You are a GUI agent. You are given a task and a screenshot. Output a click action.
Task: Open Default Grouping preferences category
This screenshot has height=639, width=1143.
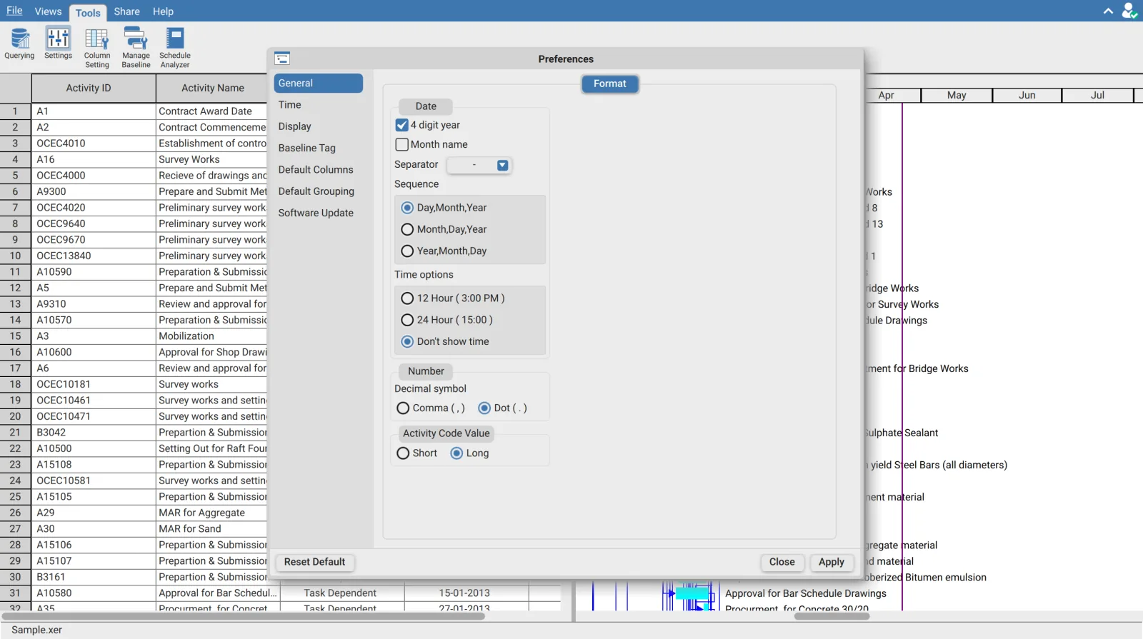click(x=318, y=191)
